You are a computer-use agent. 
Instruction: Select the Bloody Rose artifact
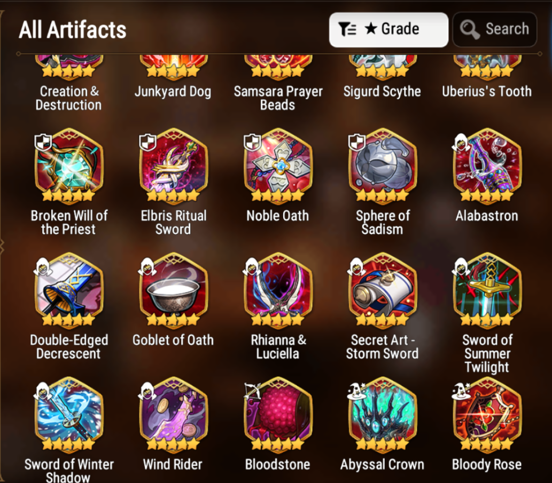click(487, 415)
